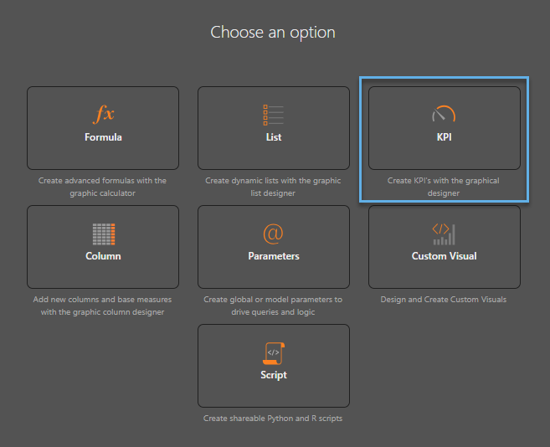Select the Script option label
The width and height of the screenshot is (550, 447).
pos(274,375)
